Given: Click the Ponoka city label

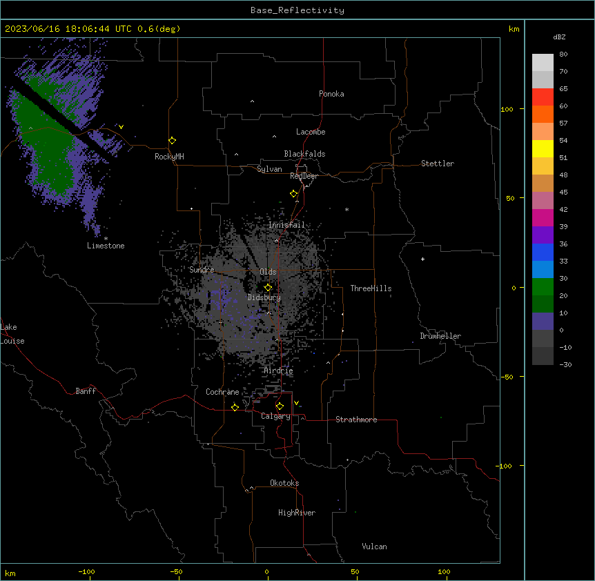Looking at the screenshot, I should 331,94.
